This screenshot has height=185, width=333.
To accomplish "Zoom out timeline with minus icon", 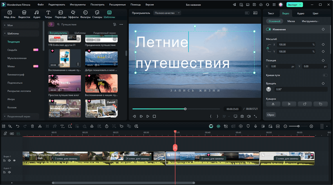I will click(285, 126).
